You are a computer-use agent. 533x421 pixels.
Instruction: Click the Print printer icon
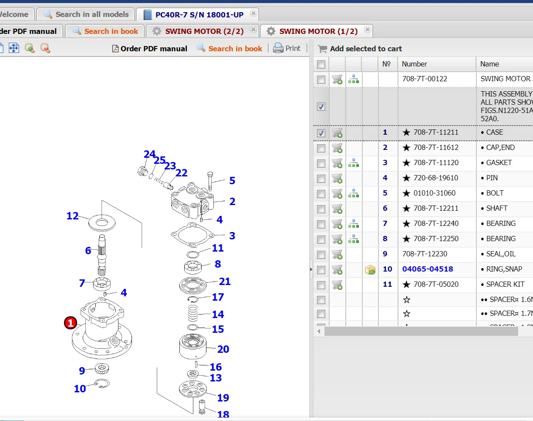pos(278,48)
